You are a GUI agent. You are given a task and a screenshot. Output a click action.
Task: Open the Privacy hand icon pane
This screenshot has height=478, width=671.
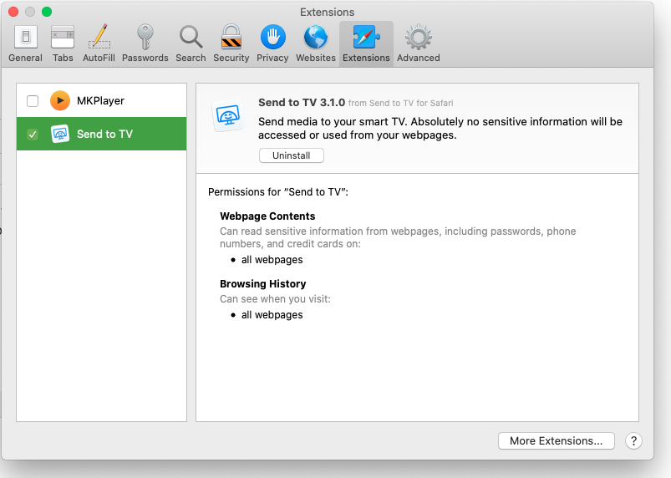coord(272,43)
